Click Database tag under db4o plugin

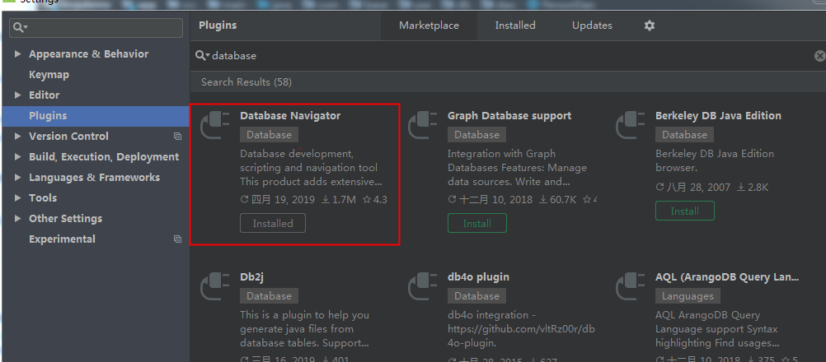476,296
